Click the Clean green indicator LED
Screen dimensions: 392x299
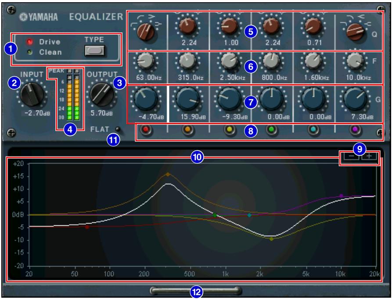click(30, 53)
